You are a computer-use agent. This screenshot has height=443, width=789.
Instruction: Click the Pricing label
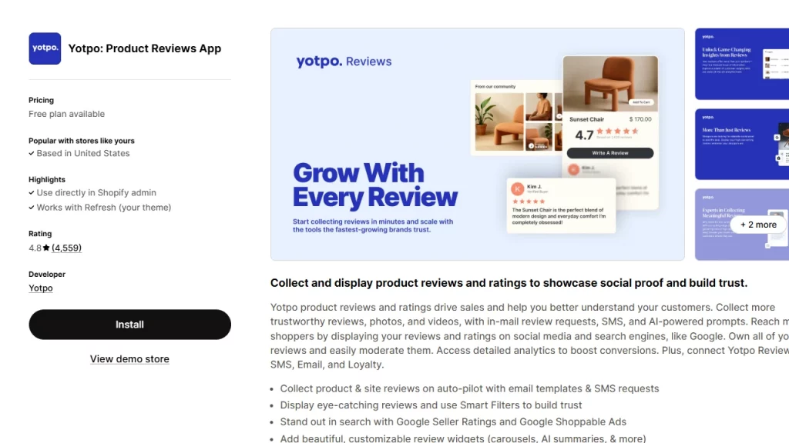click(42, 100)
